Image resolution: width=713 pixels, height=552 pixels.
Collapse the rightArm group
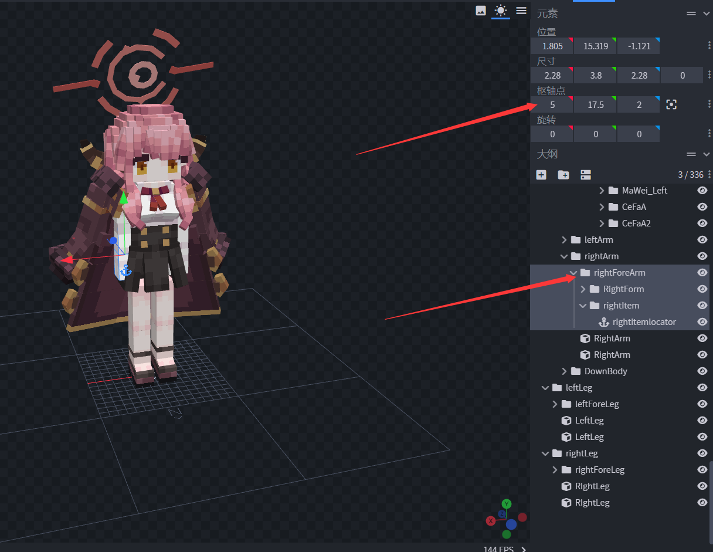coord(564,256)
